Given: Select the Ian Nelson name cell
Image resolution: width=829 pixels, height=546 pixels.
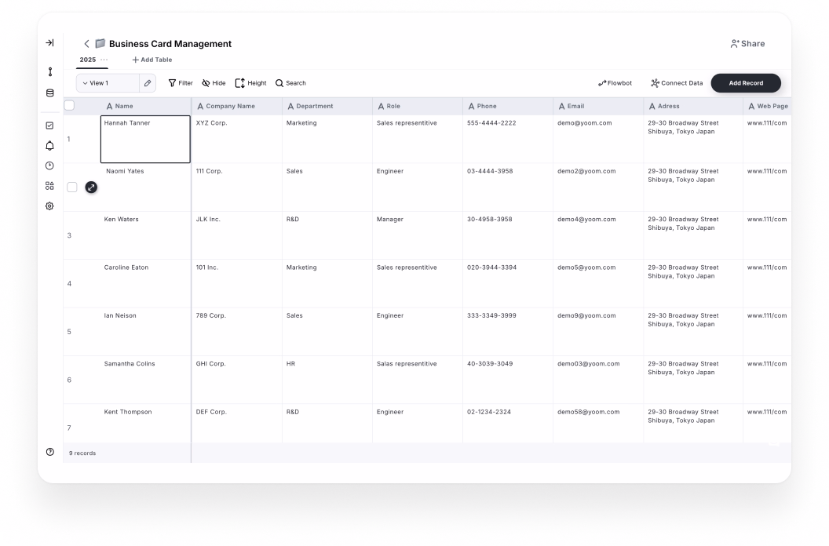Looking at the screenshot, I should pyautogui.click(x=145, y=331).
